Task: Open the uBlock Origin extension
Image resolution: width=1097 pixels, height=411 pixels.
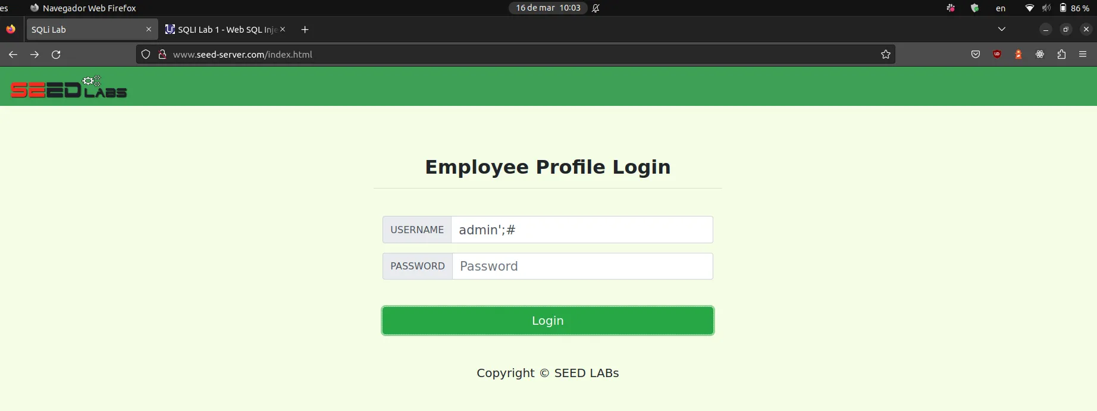Action: point(997,55)
